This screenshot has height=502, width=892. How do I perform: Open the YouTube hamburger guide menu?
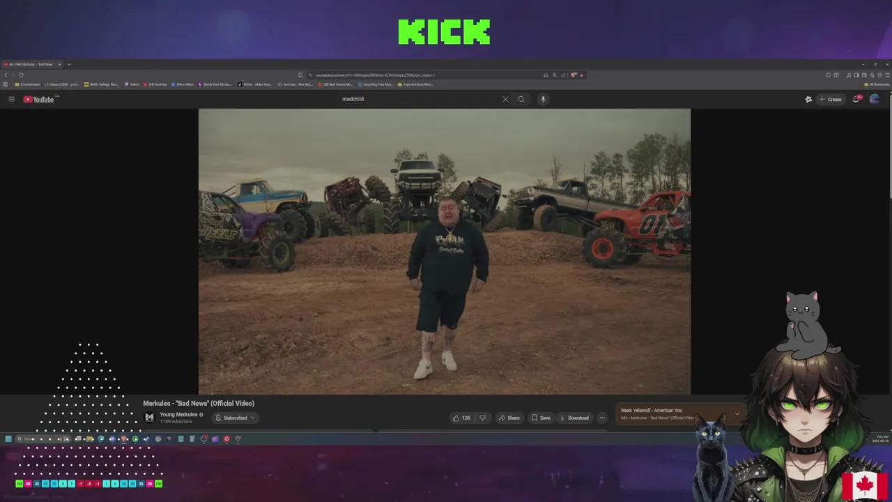(x=11, y=99)
